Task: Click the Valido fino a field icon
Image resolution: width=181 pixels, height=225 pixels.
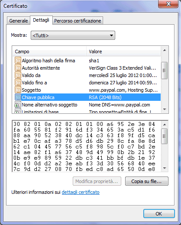Action: tap(18, 83)
